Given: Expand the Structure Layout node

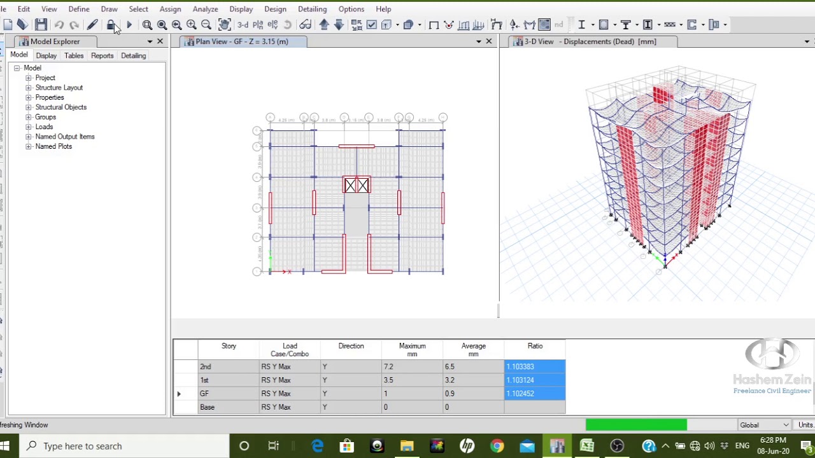Looking at the screenshot, I should coord(29,88).
